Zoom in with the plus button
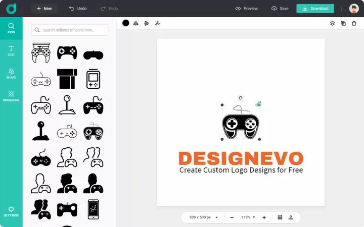This screenshot has width=364, height=227. tap(264, 217)
